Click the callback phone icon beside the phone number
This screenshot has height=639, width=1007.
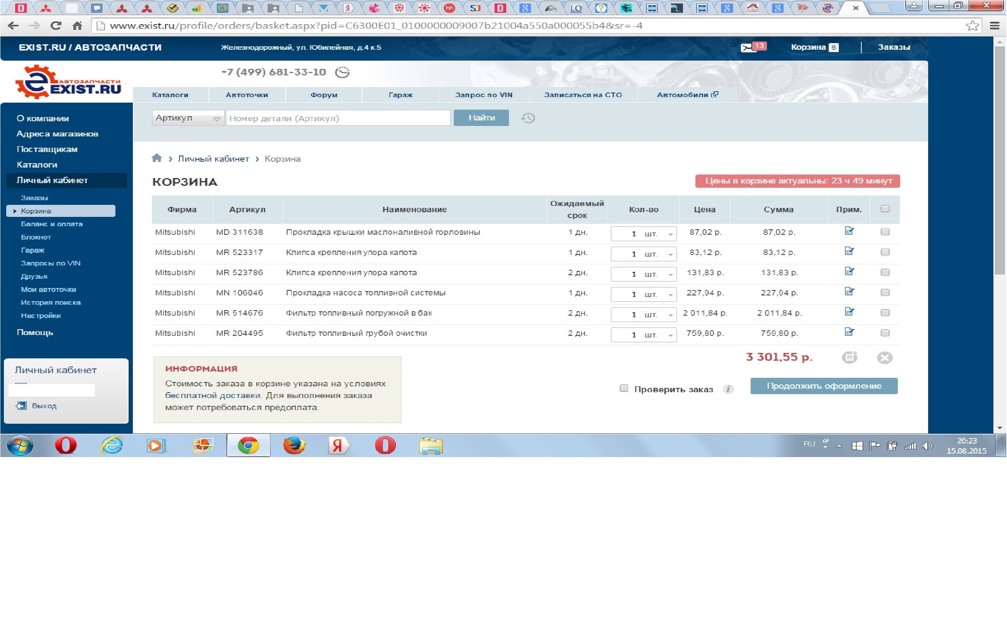[x=342, y=72]
